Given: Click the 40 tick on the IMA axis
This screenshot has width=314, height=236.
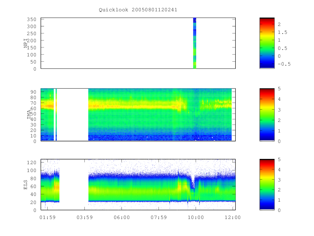Looking at the screenshot, I should (33, 119).
